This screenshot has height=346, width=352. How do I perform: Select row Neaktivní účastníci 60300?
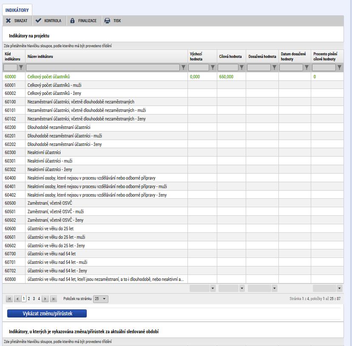173,152
